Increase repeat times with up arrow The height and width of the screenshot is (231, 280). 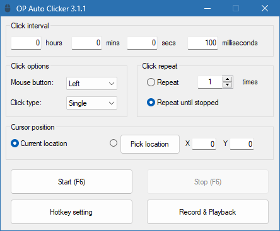pyautogui.click(x=227, y=79)
